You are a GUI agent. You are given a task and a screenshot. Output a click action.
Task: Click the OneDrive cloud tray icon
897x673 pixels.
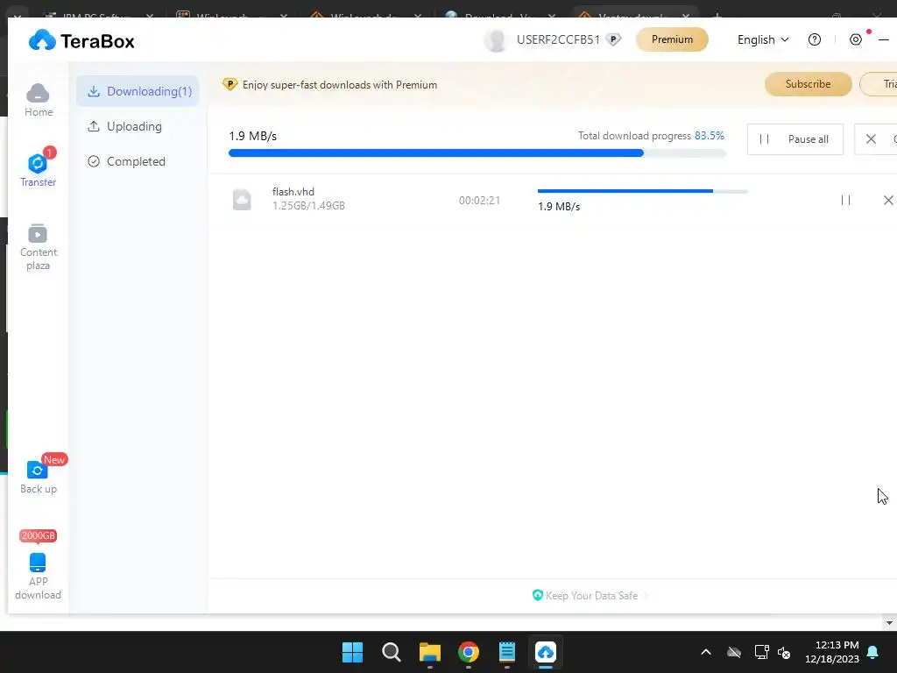pos(734,652)
